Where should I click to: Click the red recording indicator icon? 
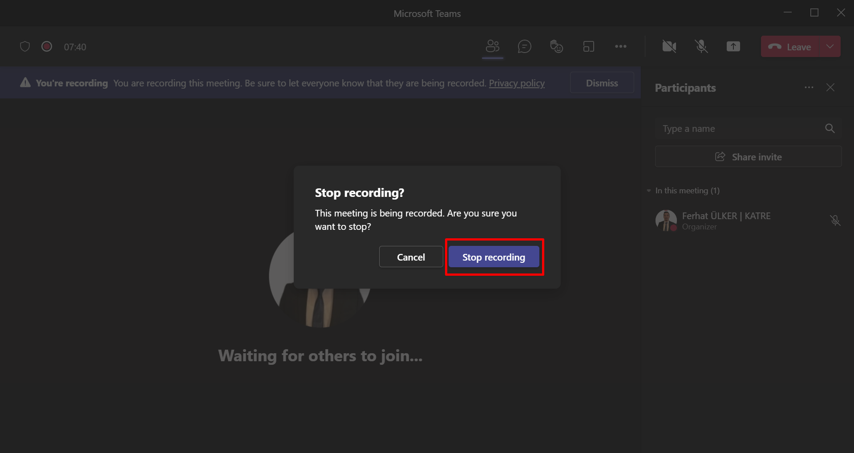pos(47,46)
